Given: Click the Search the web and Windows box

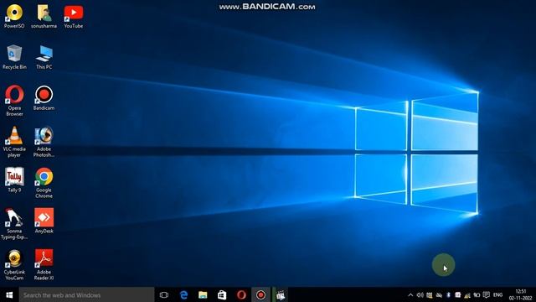Looking at the screenshot, I should (x=86, y=294).
